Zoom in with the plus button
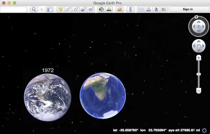The image size is (210, 134). point(199,58)
